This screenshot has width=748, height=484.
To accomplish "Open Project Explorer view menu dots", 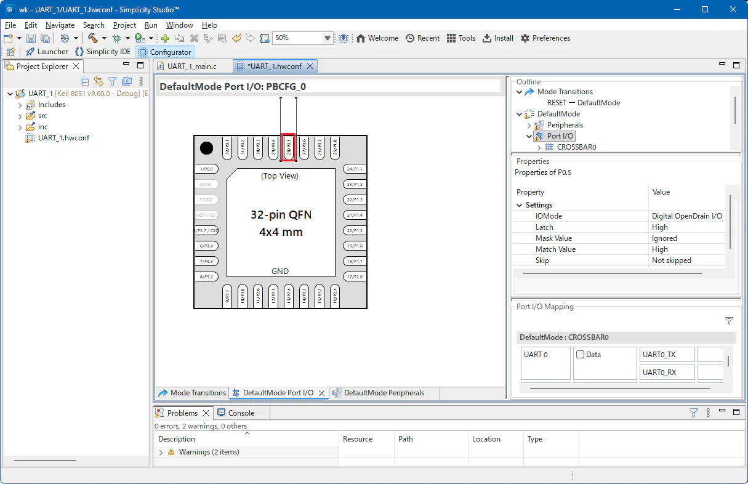I will point(141,81).
